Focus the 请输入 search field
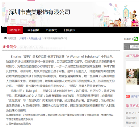This screenshot has height=127, width=139. tap(134, 46)
